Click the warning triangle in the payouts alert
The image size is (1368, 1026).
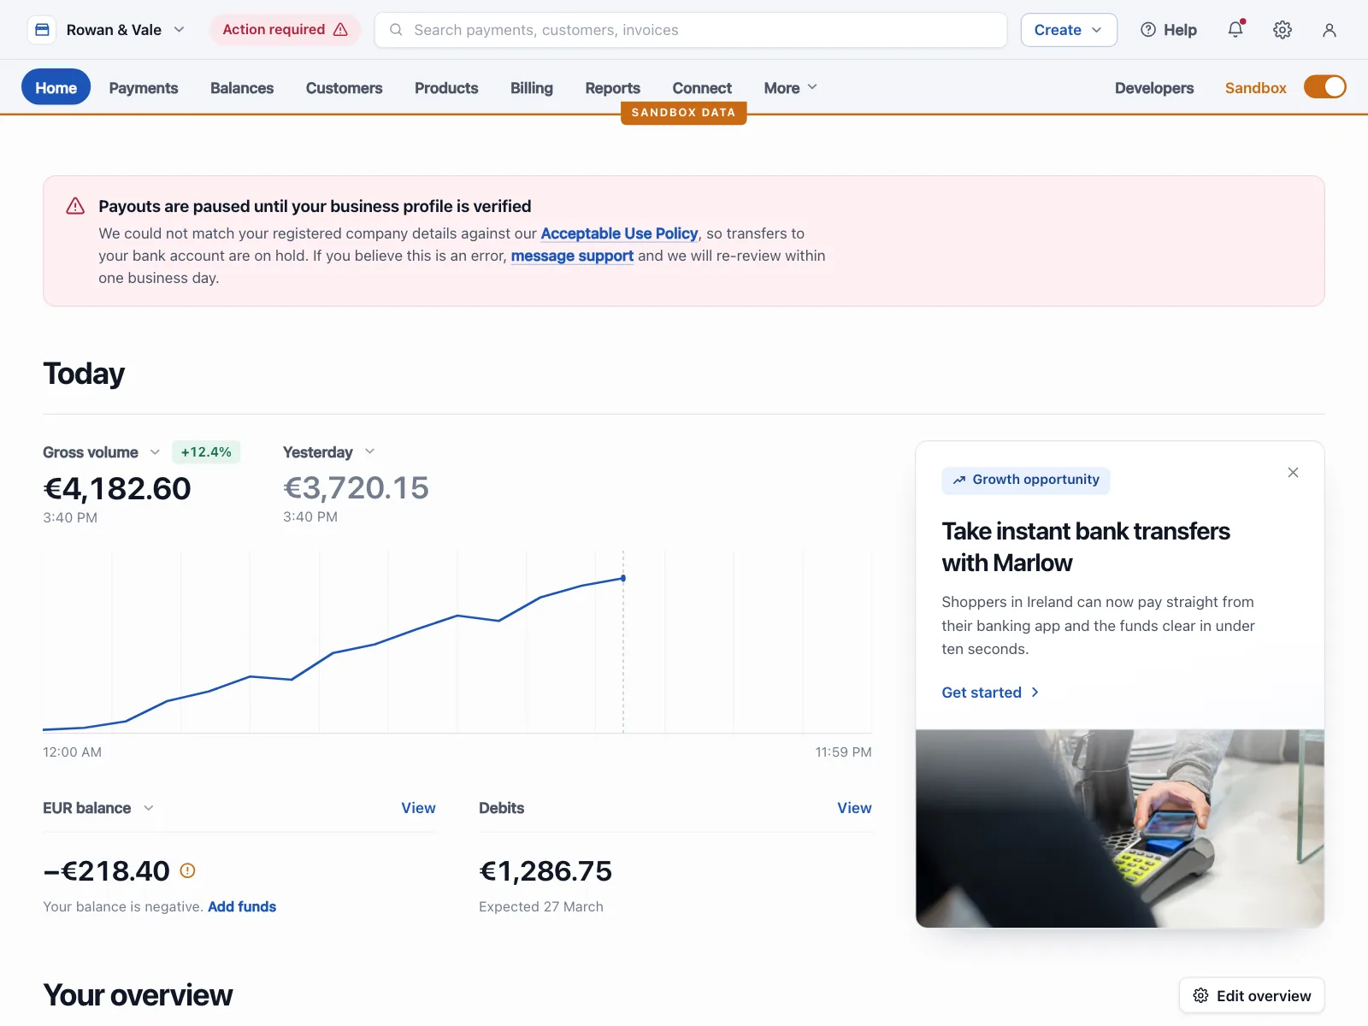(75, 206)
